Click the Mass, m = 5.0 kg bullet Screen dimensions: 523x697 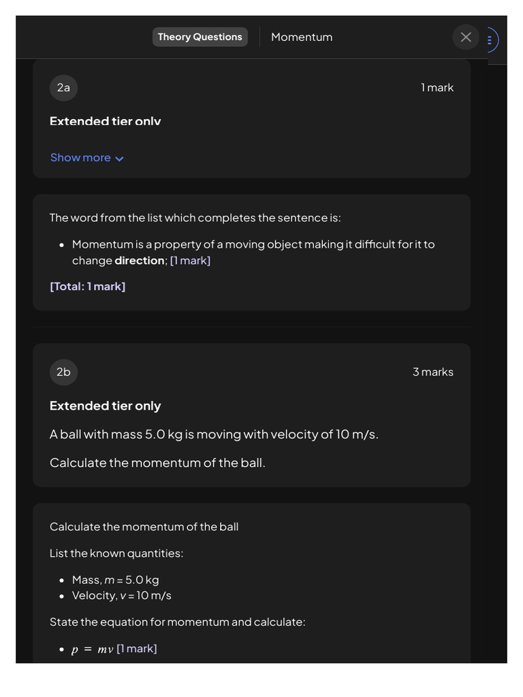pyautogui.click(x=115, y=580)
